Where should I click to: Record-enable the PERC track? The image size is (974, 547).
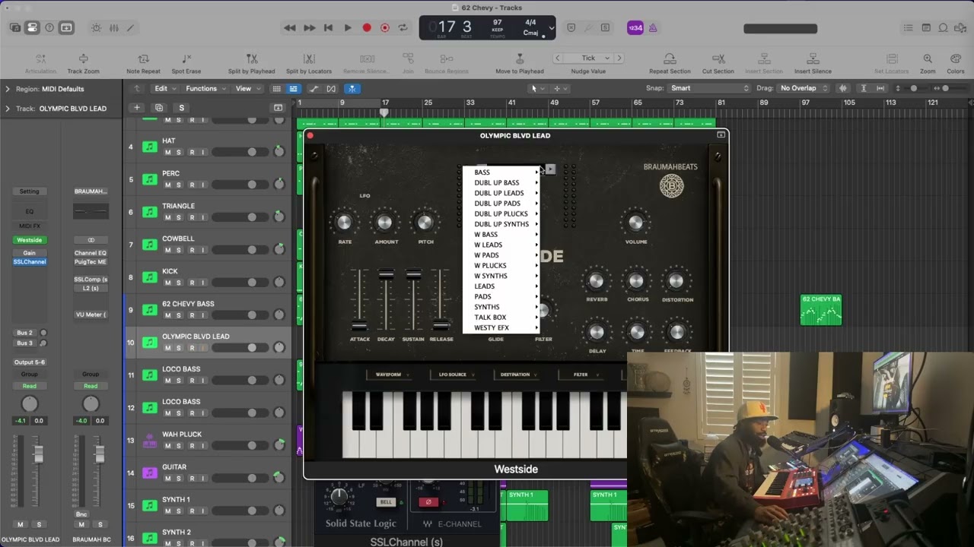coord(192,185)
